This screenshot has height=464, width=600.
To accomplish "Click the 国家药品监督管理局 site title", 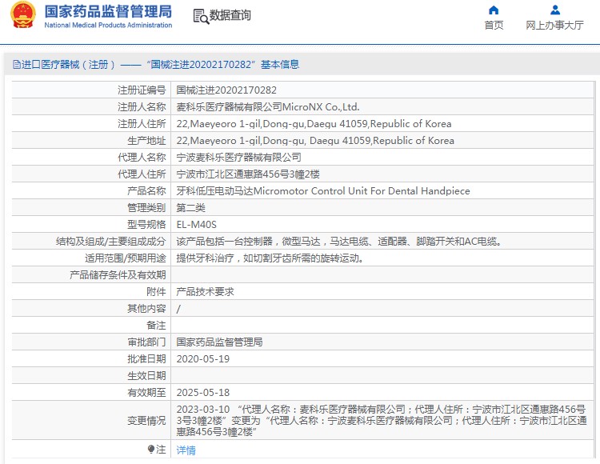I will (108, 11).
